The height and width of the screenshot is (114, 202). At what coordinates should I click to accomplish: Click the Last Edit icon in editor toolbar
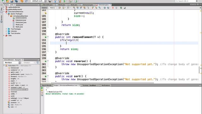[60, 8]
